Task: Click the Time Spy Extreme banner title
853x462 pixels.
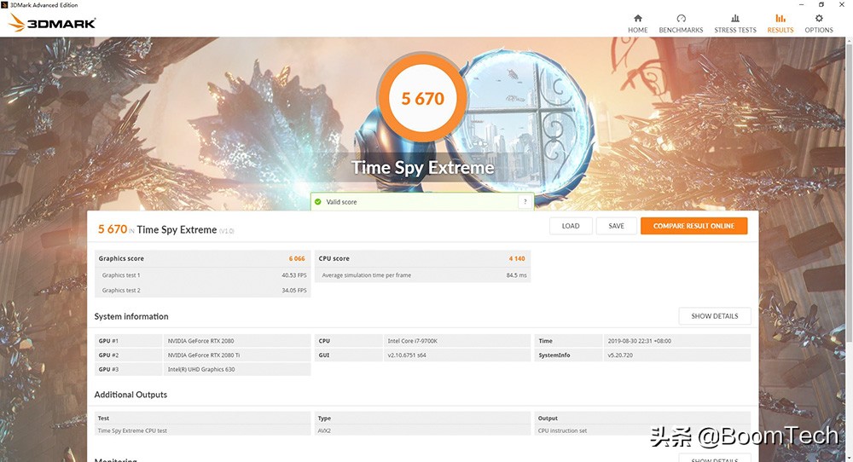Action: click(x=423, y=167)
